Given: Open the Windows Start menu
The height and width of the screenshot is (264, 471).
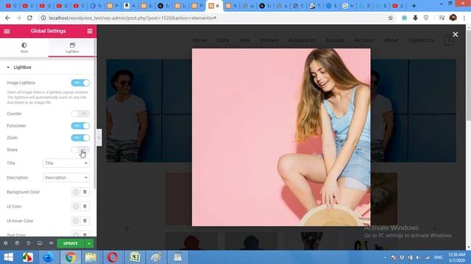Looking at the screenshot, I should [9, 257].
